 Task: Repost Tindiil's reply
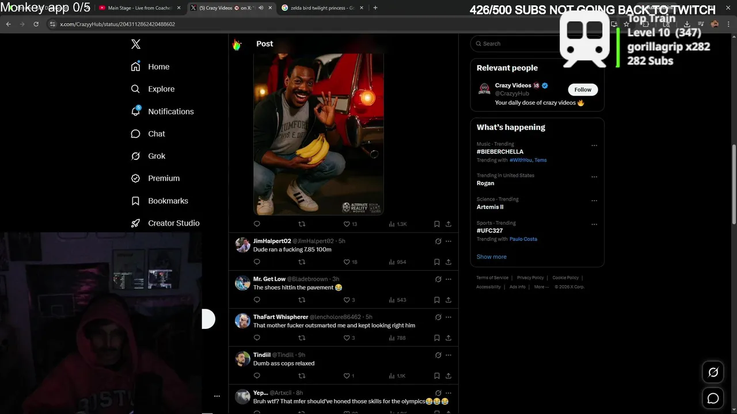tap(302, 375)
